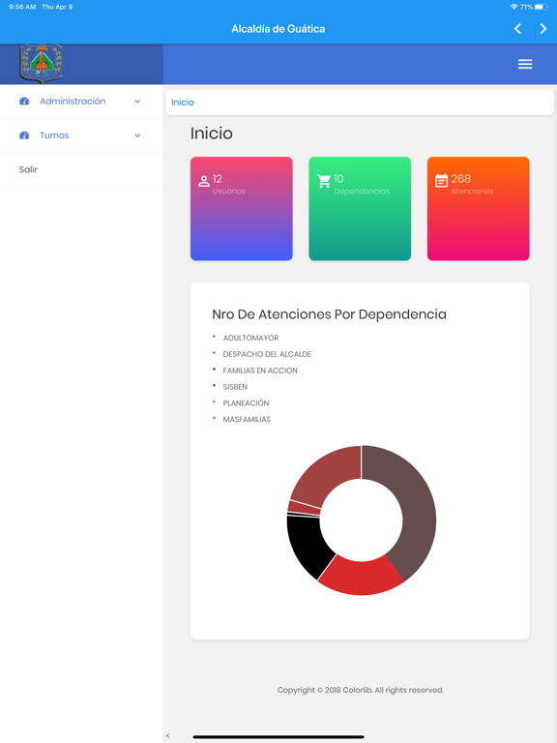Open the hamburger menu icon

coord(525,64)
